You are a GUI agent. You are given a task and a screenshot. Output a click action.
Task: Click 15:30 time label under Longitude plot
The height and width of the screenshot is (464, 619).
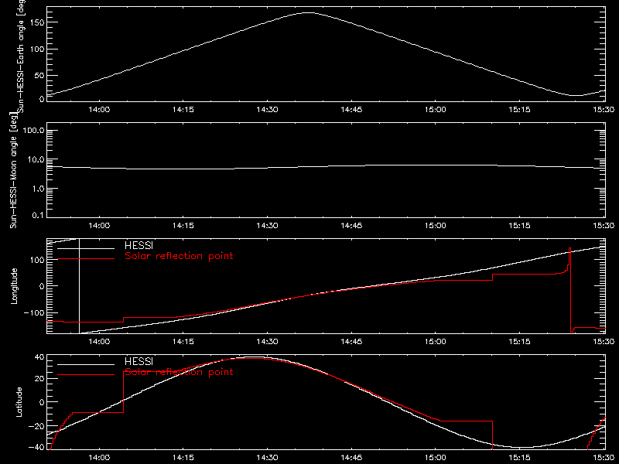click(604, 341)
